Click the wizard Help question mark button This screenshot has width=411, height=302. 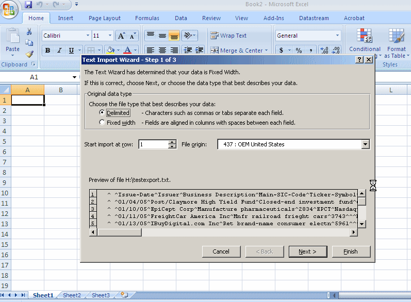(x=359, y=60)
